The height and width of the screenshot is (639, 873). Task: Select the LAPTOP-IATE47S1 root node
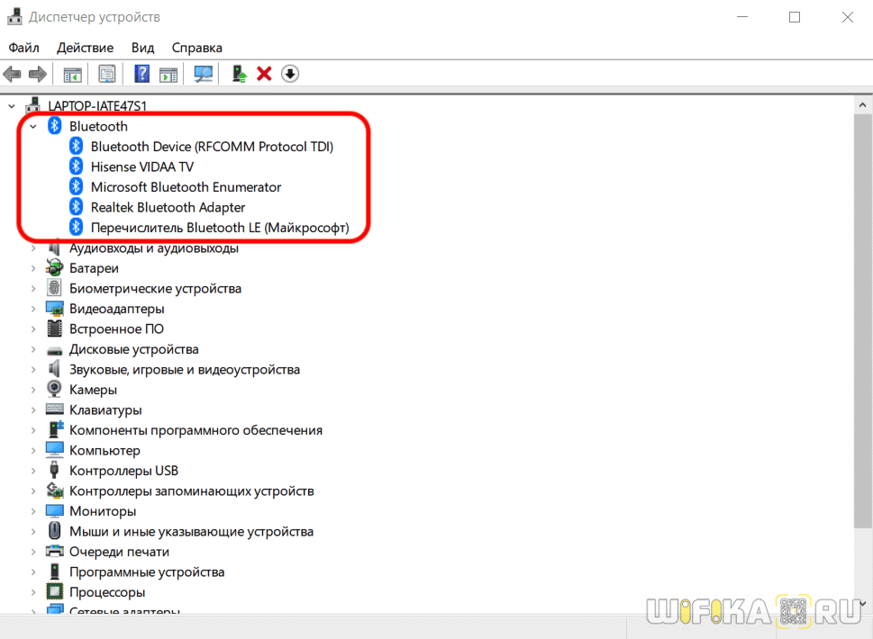point(96,104)
